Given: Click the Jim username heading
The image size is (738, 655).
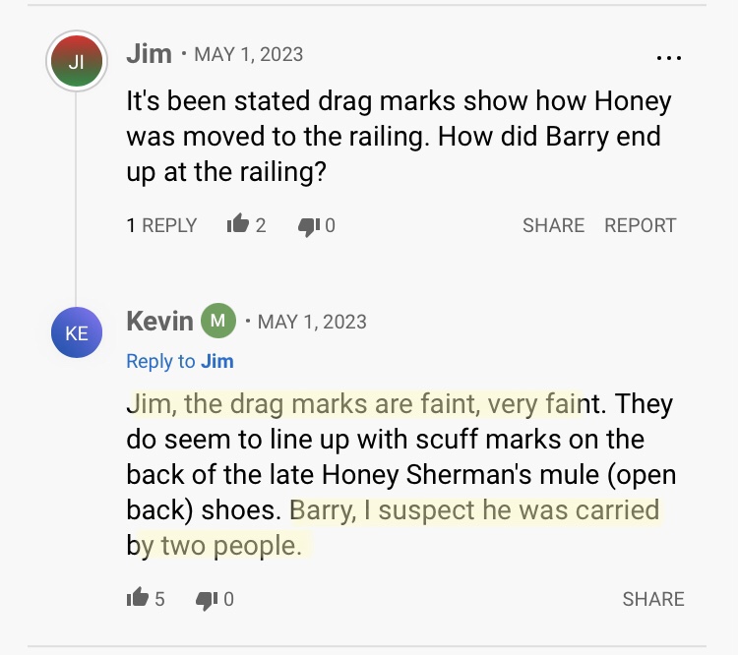Looking at the screenshot, I should click(x=149, y=53).
